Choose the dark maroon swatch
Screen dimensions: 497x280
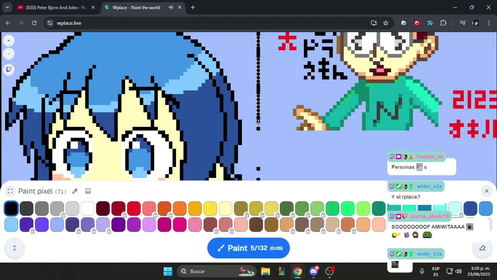[103, 208]
